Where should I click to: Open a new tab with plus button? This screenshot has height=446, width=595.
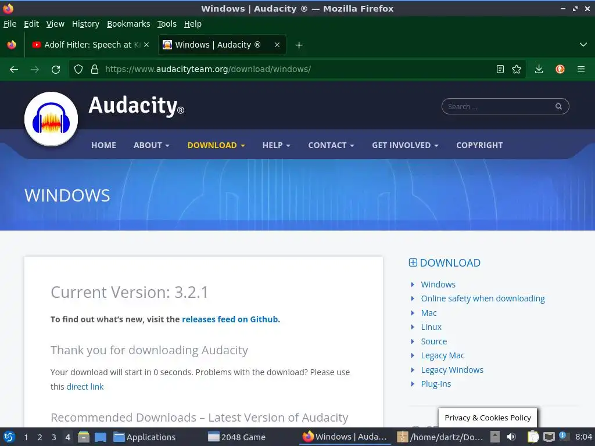[299, 45]
